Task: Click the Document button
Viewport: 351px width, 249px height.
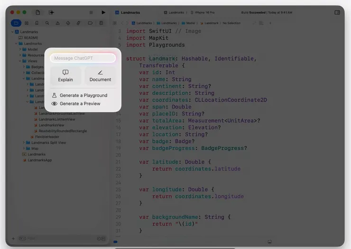Action: point(100,75)
